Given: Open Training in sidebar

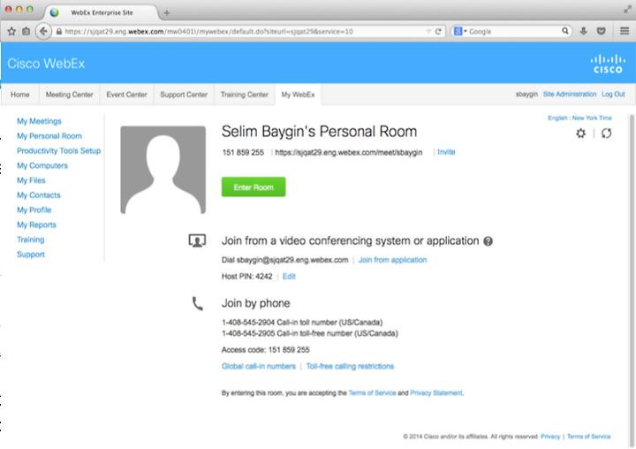Looking at the screenshot, I should 30,240.
